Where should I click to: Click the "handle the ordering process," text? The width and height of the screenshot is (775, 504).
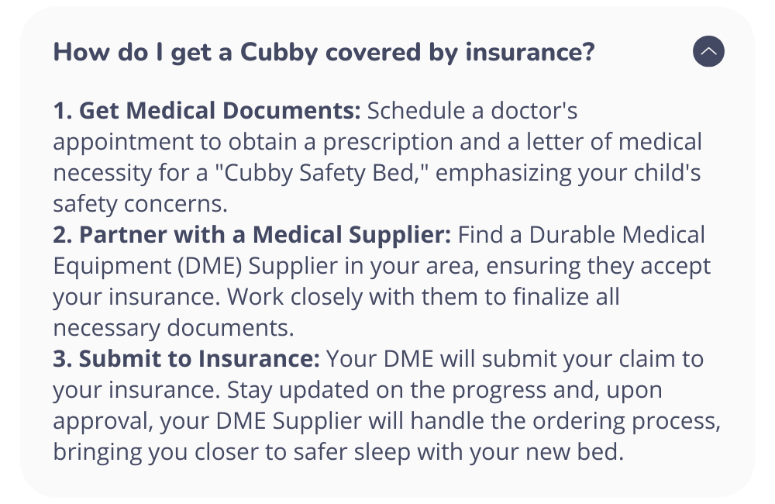click(x=566, y=421)
